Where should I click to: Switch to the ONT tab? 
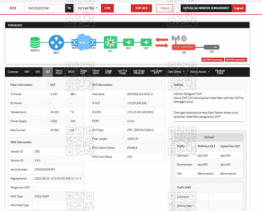[27, 72]
